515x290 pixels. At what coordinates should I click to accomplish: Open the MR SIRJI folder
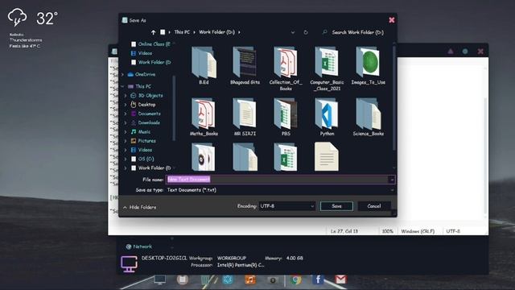[245, 117]
